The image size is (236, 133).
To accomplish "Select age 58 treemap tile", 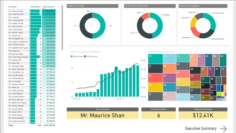I will [155, 78].
